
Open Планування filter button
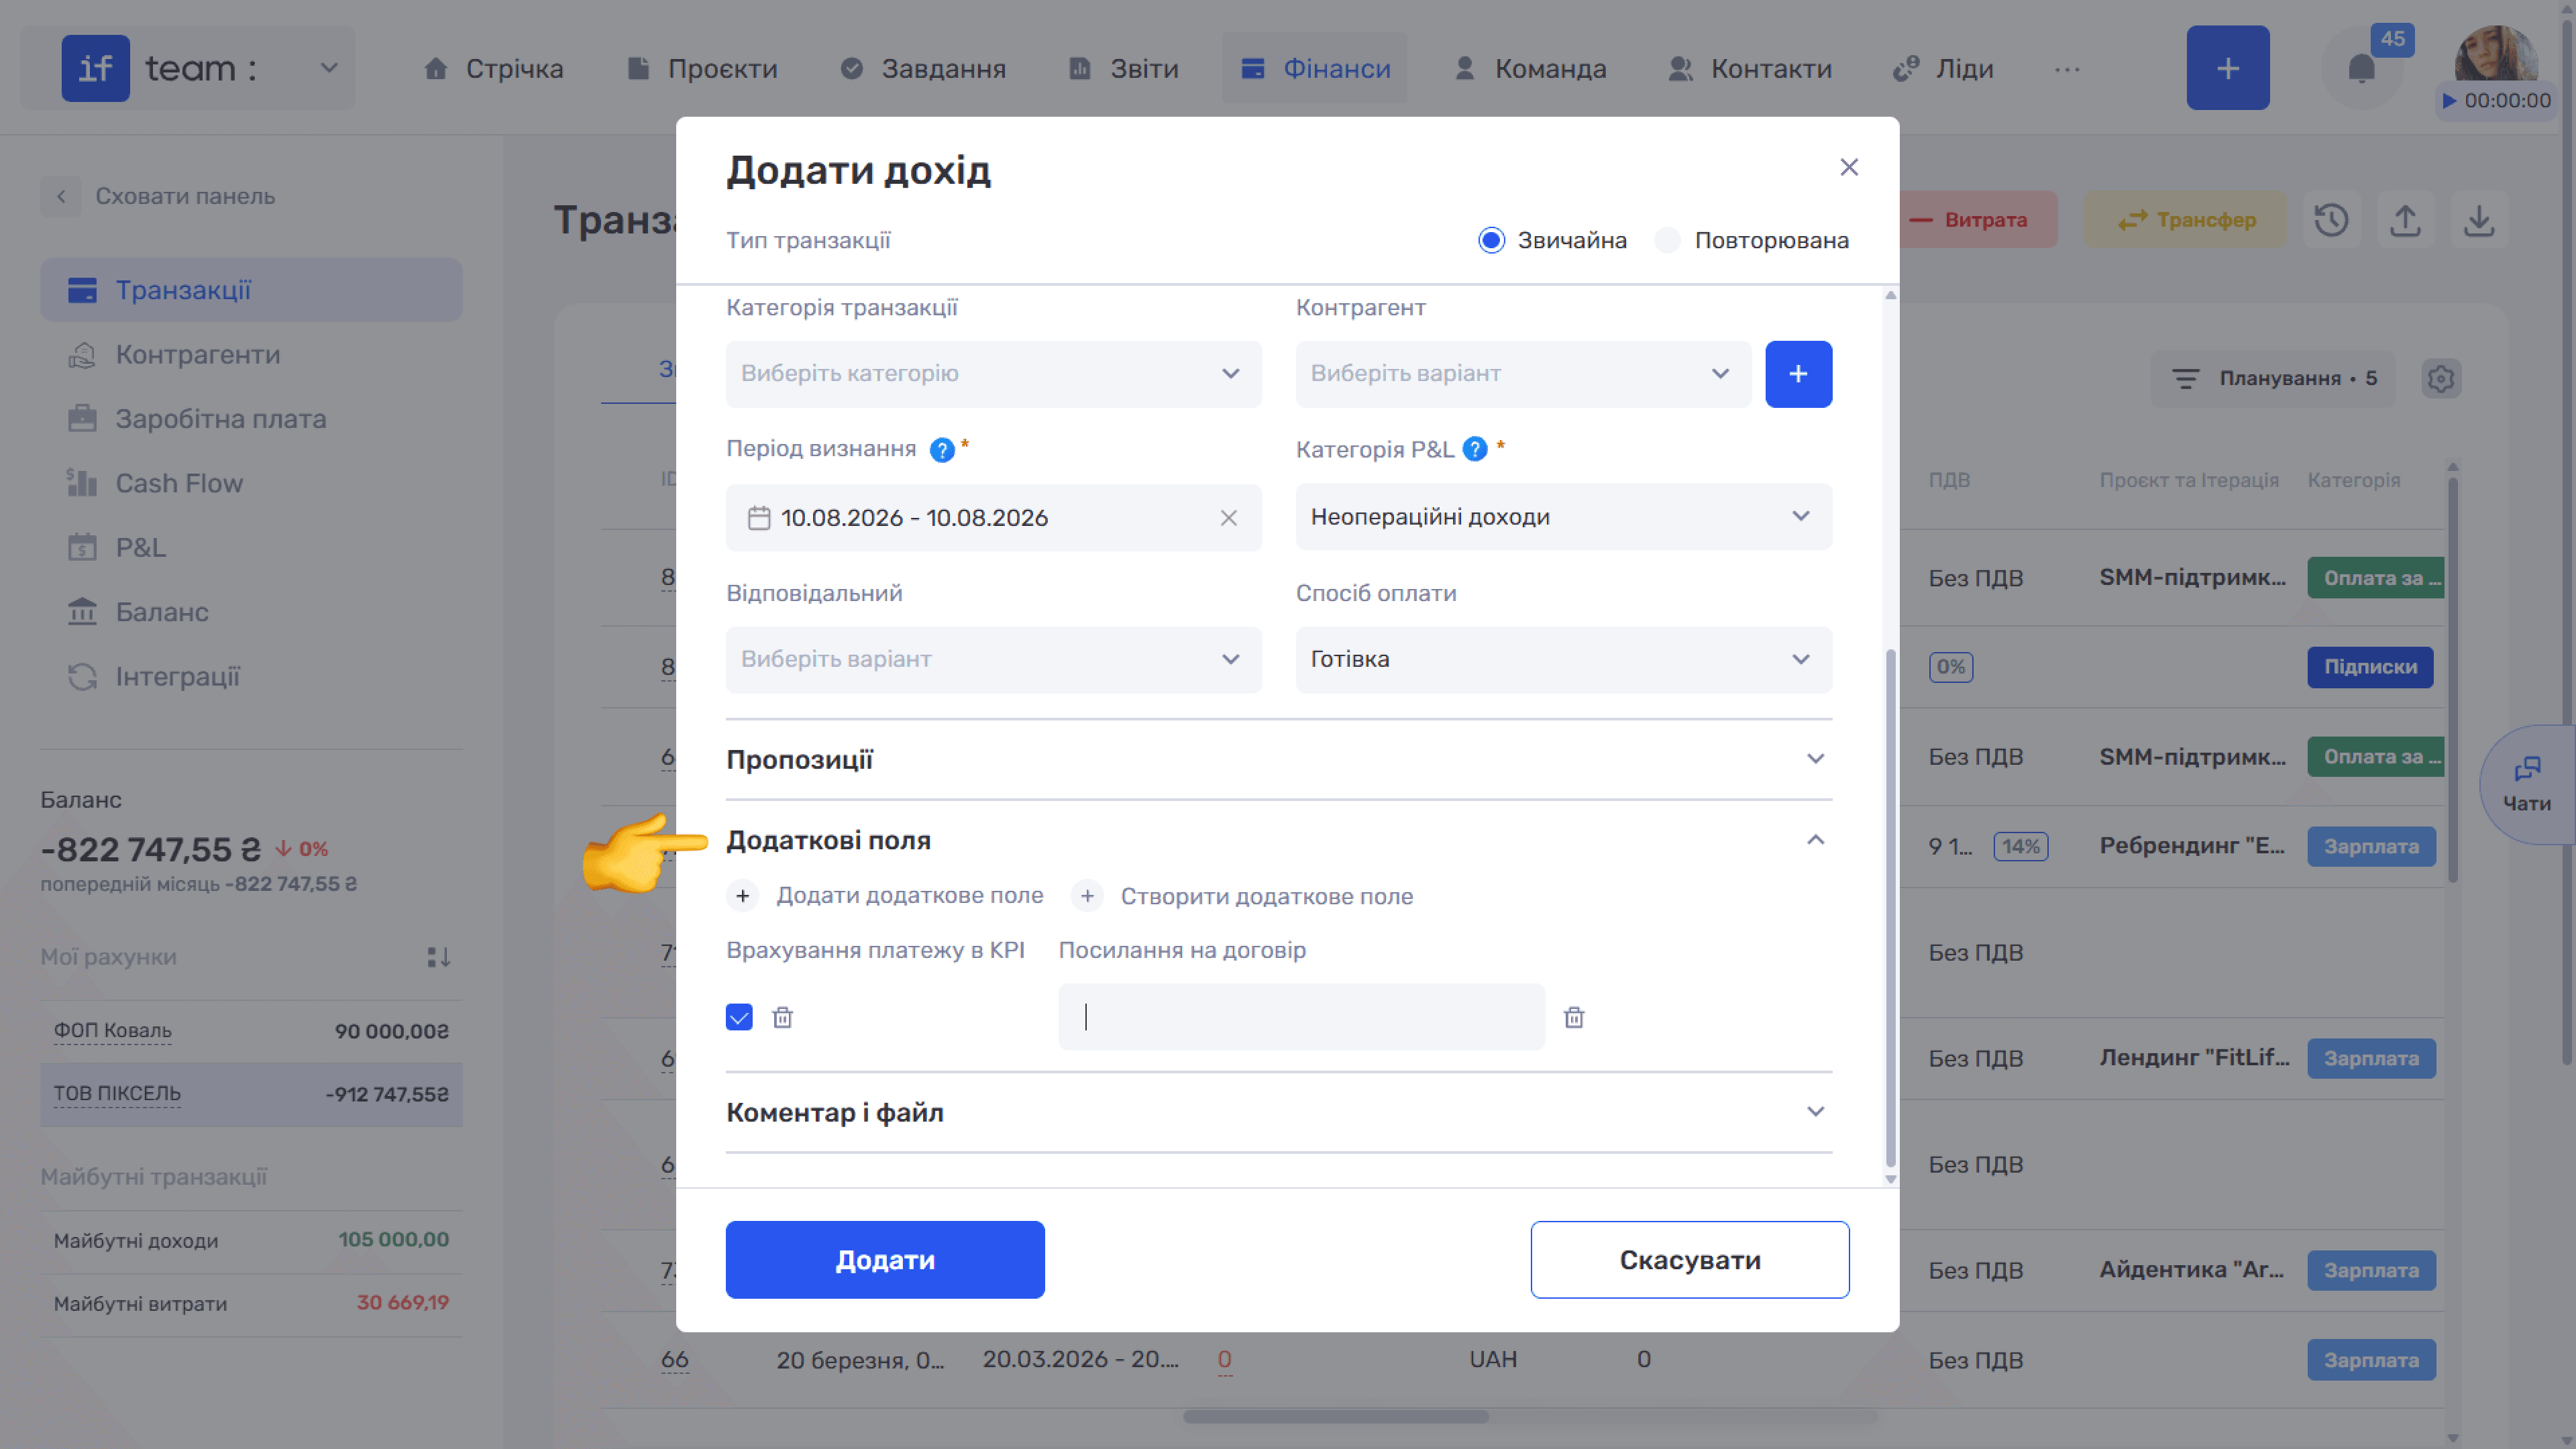tap(2273, 379)
